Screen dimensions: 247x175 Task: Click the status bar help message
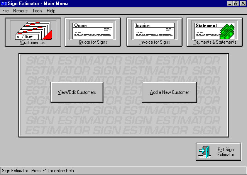(x=39, y=171)
